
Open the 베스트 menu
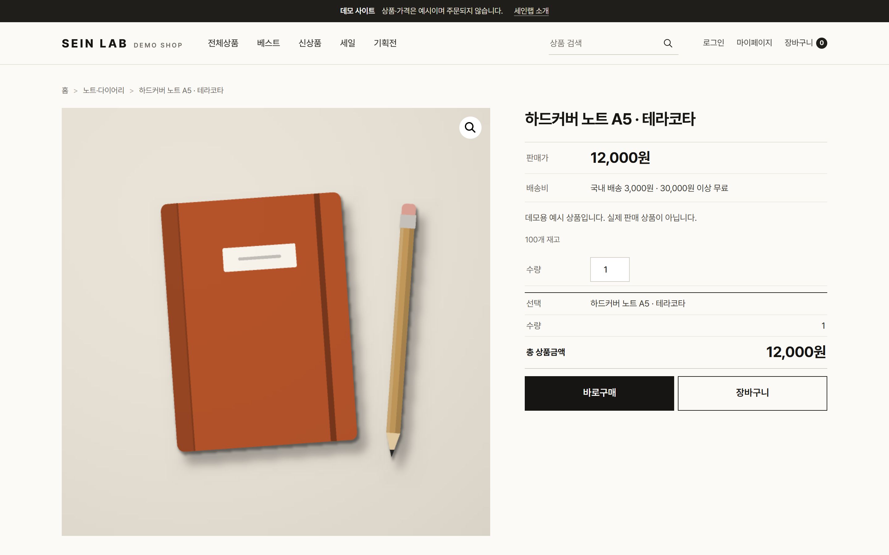[x=268, y=43]
